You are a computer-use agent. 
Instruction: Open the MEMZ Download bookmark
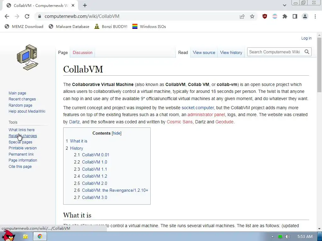coord(24,26)
